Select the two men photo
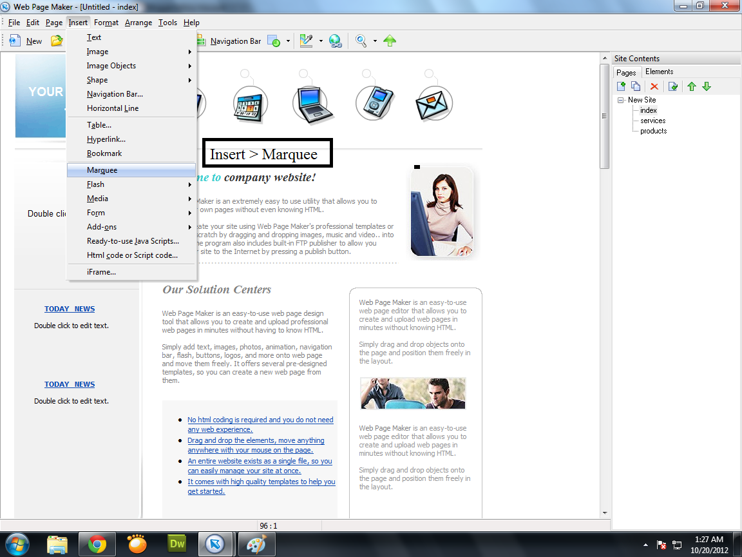The height and width of the screenshot is (557, 742). click(x=413, y=393)
